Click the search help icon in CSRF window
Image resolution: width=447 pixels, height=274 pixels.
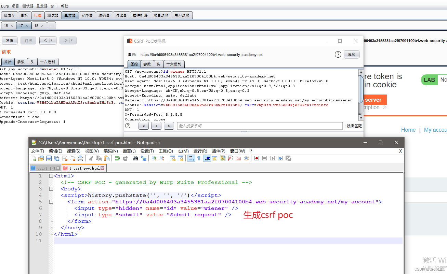click(128, 126)
